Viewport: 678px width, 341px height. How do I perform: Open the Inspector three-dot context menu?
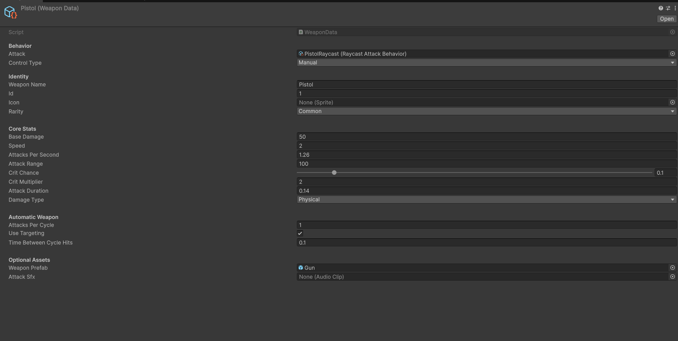pos(675,8)
